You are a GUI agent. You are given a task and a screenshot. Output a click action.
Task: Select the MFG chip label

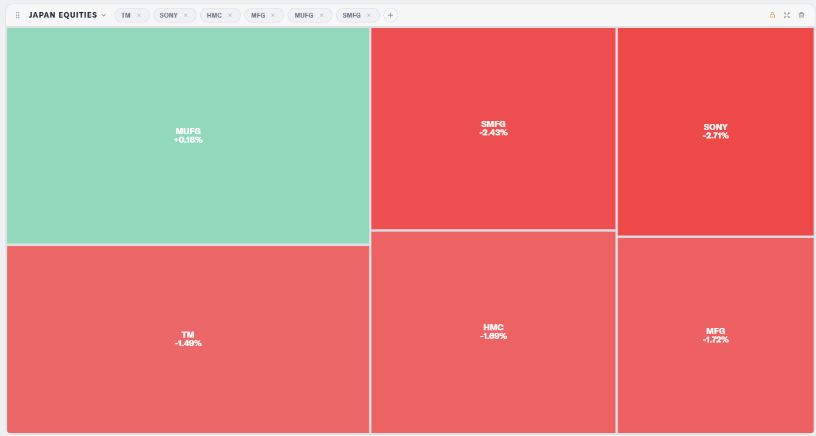[258, 15]
